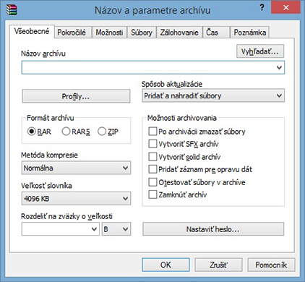
Task: Click the question mark help button
Action: [262, 8]
